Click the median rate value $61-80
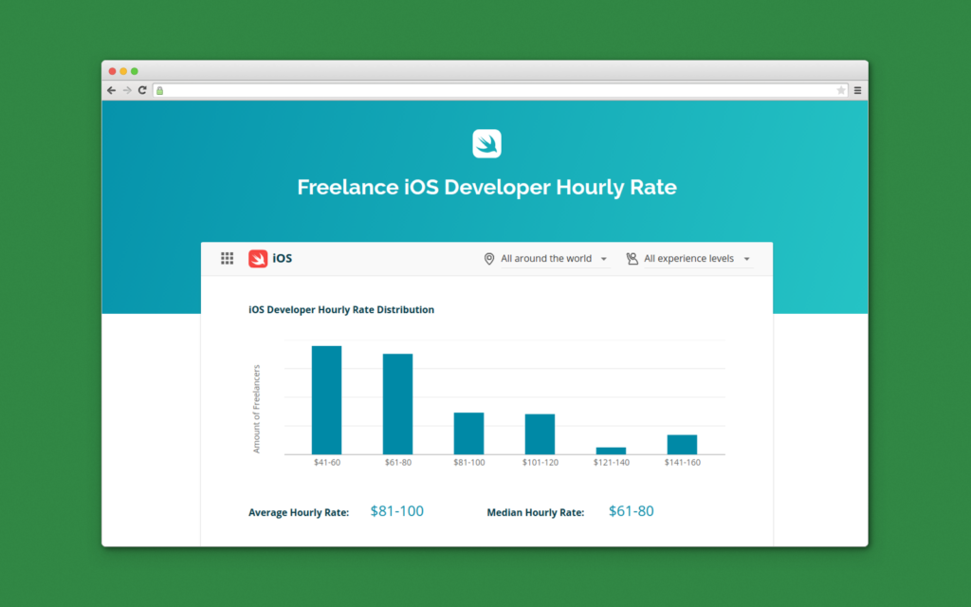The height and width of the screenshot is (607, 971). 631,511
